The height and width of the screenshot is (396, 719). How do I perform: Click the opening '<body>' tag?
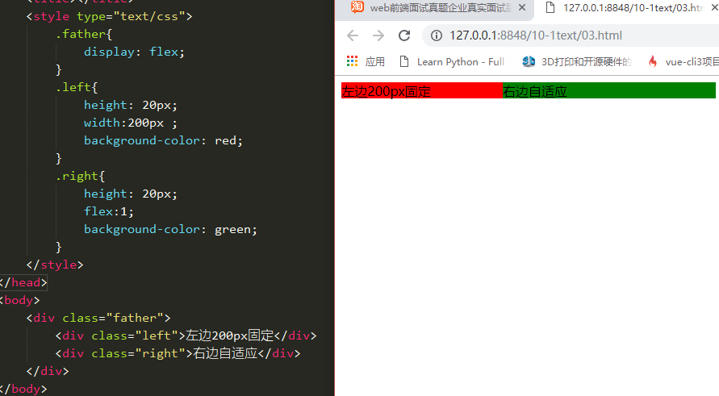tap(19, 300)
